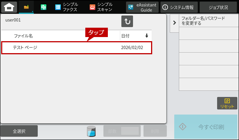Start 今すぐ印刷 print now

point(206,127)
